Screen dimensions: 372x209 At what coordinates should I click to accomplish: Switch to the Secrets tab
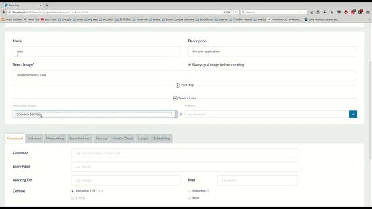[x=101, y=138]
